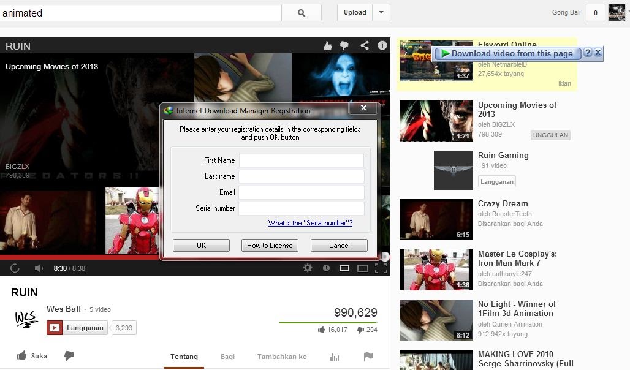Viewport: 630px width, 370px height.
Task: Click in the Last name field
Action: coord(302,176)
